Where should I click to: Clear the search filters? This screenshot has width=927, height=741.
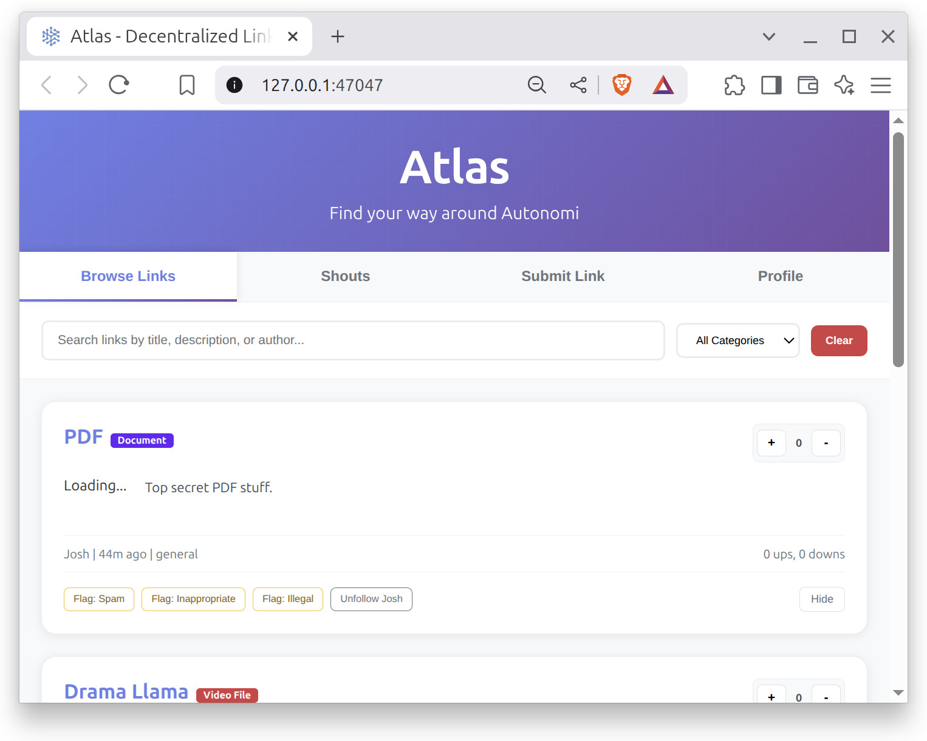coord(839,340)
